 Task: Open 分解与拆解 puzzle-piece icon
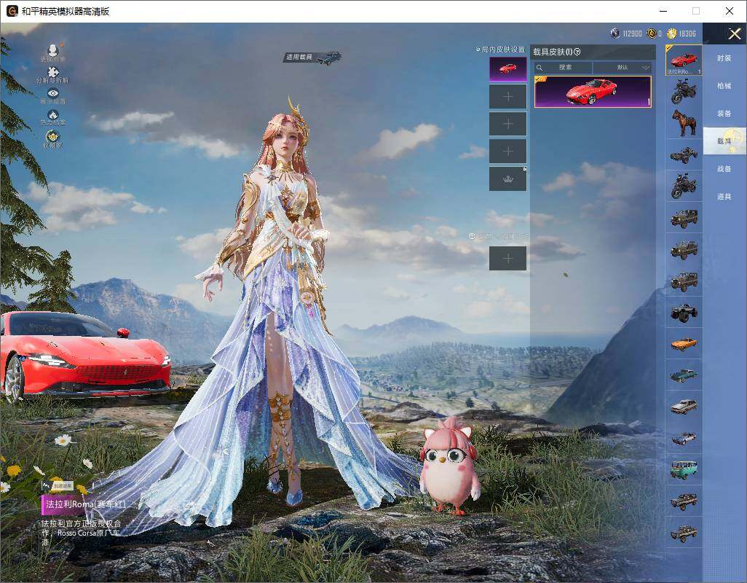(x=53, y=72)
